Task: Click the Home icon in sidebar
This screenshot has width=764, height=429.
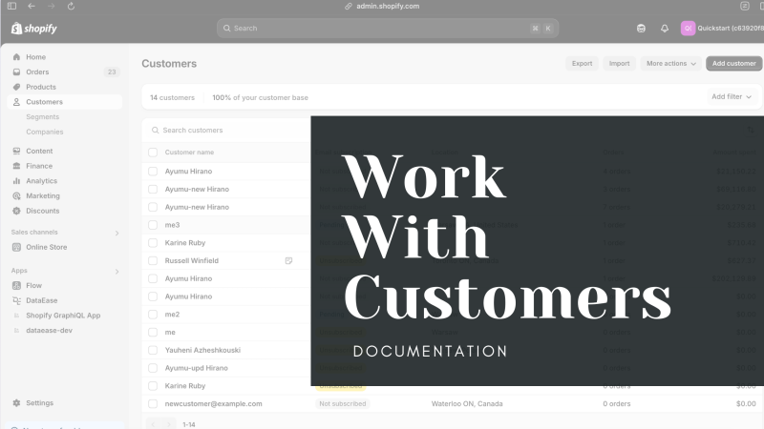Action: tap(16, 57)
